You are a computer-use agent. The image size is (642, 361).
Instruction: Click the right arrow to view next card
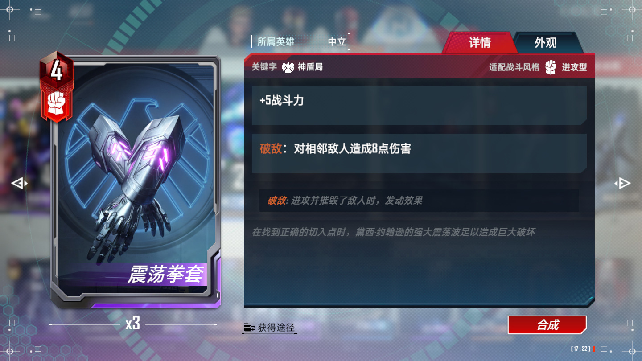[622, 183]
